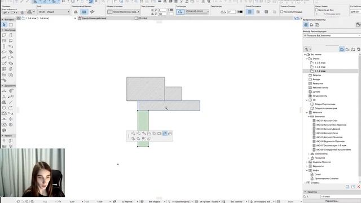Click the highlighted pet palette option
The width and height of the screenshot is (361, 203).
coord(165,134)
